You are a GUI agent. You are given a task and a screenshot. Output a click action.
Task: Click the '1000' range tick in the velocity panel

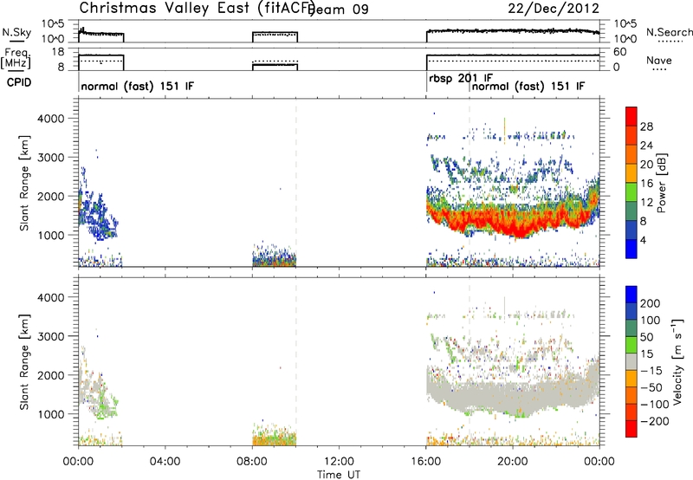[x=50, y=414]
